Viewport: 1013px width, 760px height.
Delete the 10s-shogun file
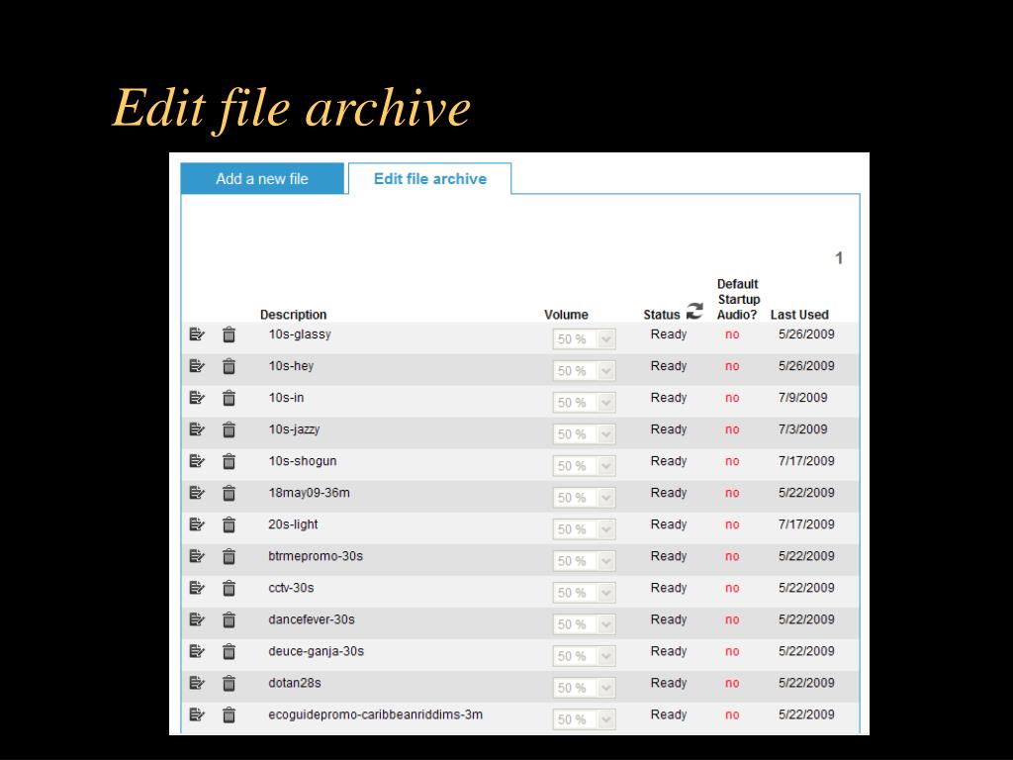click(229, 461)
